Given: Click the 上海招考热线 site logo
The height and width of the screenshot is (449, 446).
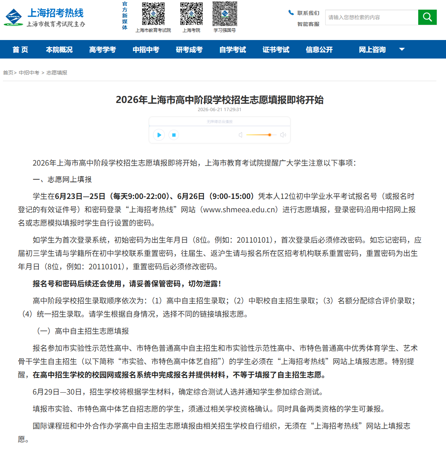Looking at the screenshot, I should [44, 17].
